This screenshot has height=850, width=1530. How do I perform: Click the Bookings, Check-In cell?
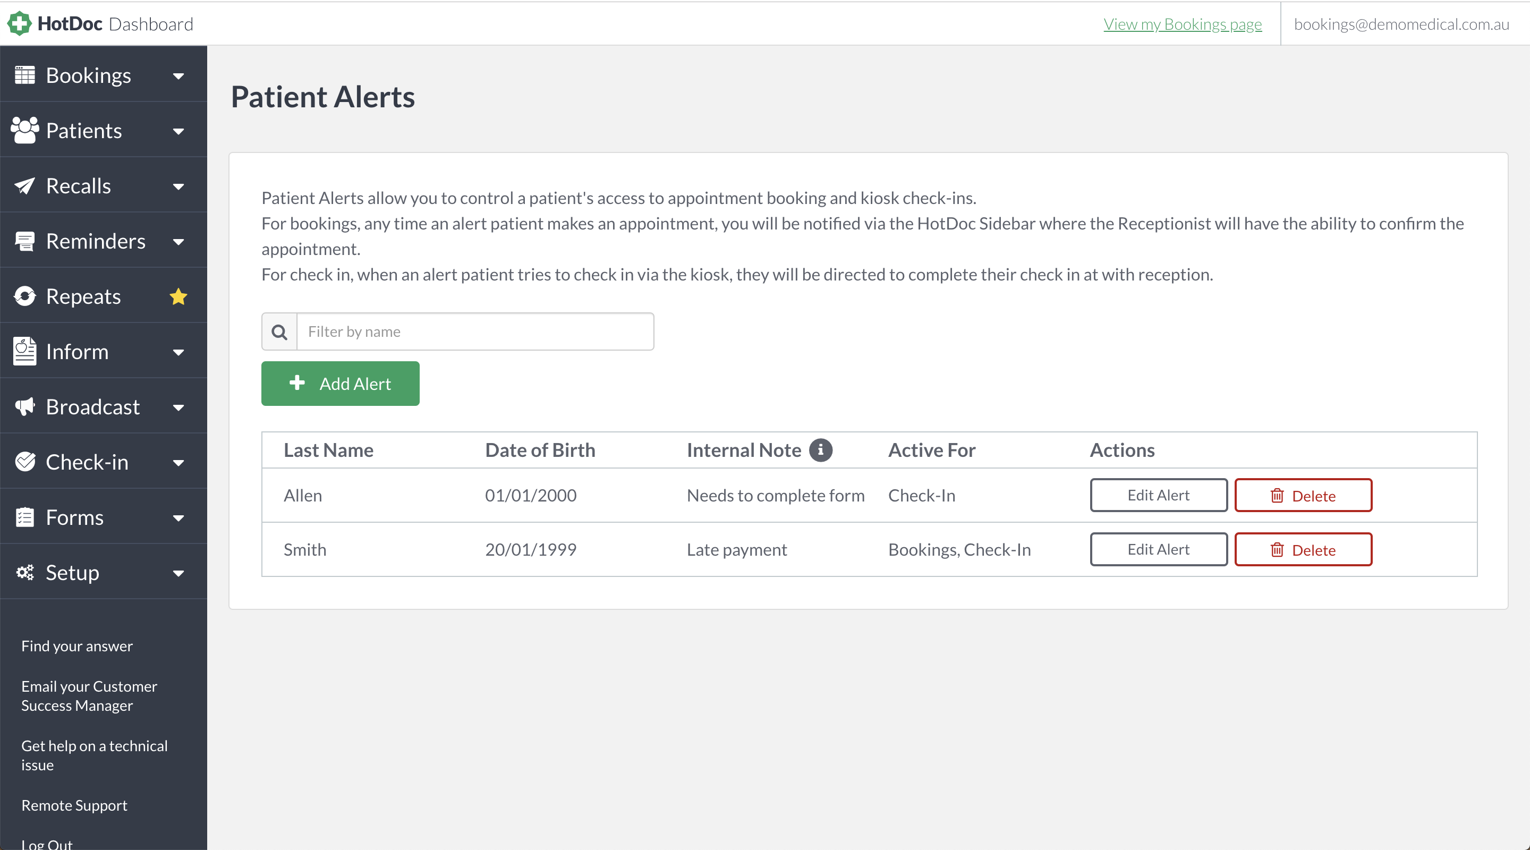point(959,549)
